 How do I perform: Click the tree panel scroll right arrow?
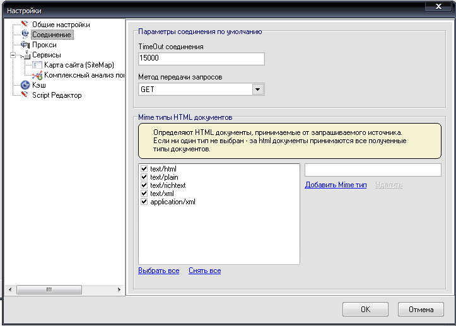click(120, 289)
